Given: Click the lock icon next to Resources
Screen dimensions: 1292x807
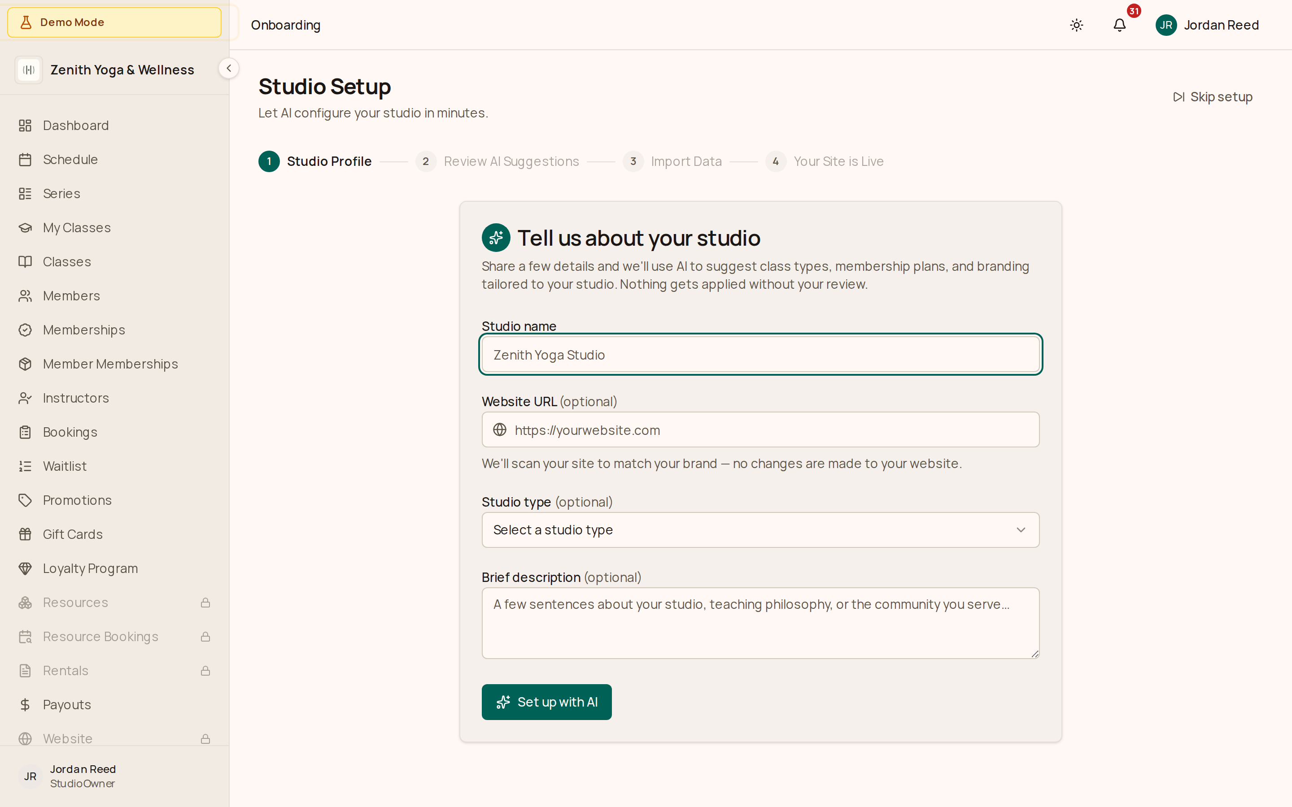Looking at the screenshot, I should click(205, 603).
